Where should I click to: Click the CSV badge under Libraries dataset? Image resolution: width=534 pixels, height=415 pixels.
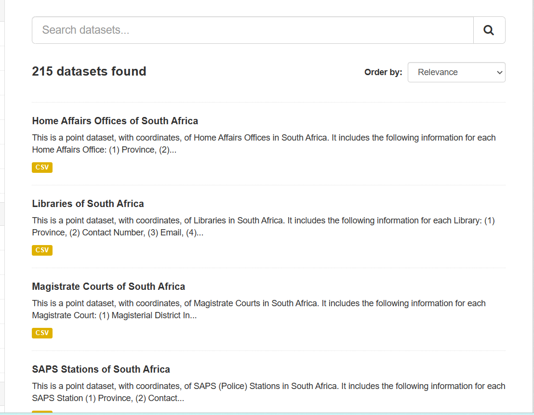click(x=42, y=250)
